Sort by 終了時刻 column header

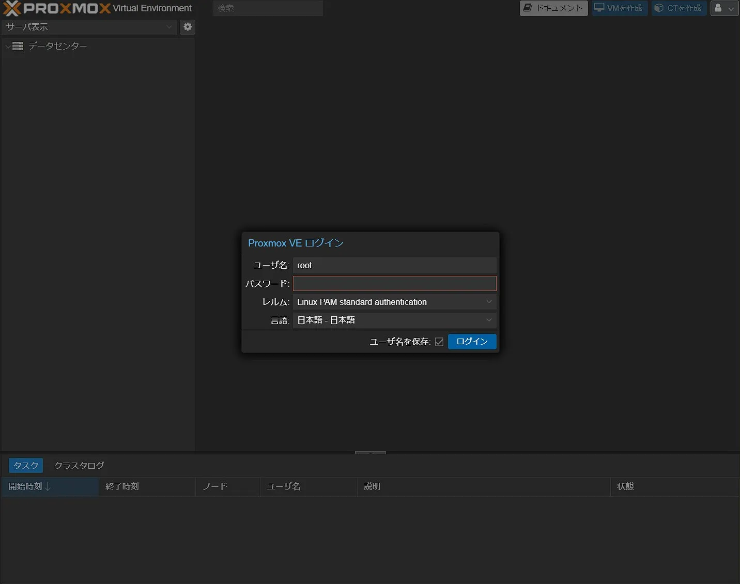click(147, 486)
